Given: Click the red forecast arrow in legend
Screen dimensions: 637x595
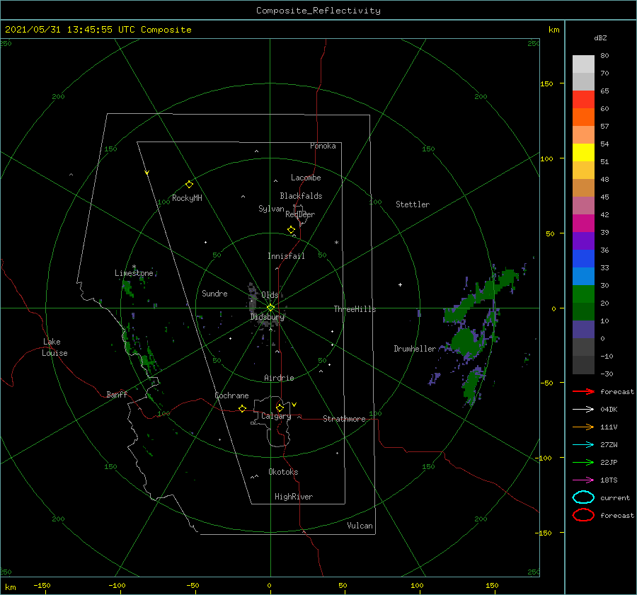Looking at the screenshot, I should point(583,391).
